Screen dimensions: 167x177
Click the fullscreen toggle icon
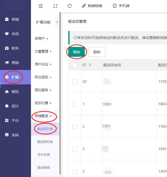pyautogui.click(x=55, y=6)
